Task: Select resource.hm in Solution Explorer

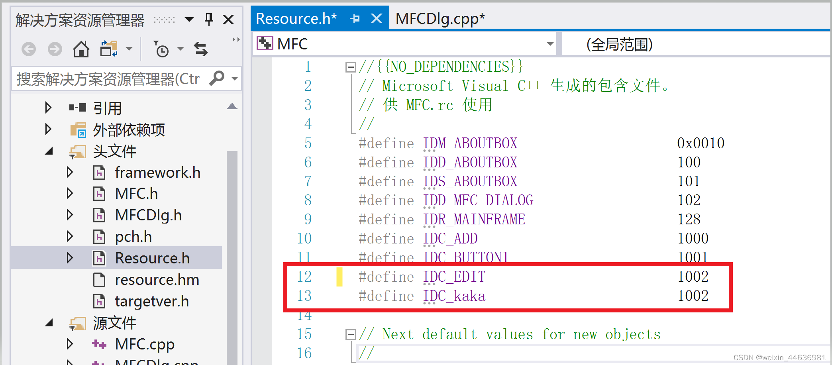Action: (157, 279)
